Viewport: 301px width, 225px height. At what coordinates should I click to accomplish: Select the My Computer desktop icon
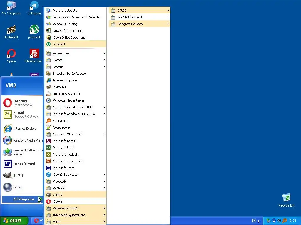[11, 8]
